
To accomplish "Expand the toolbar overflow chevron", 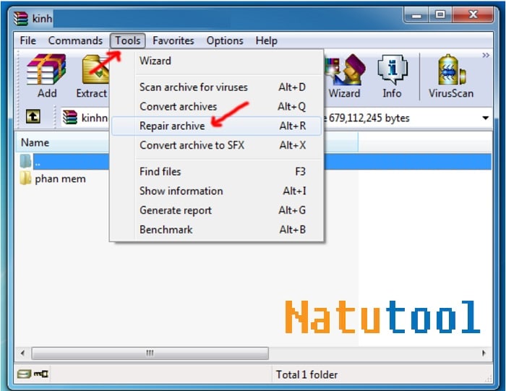I will [486, 56].
